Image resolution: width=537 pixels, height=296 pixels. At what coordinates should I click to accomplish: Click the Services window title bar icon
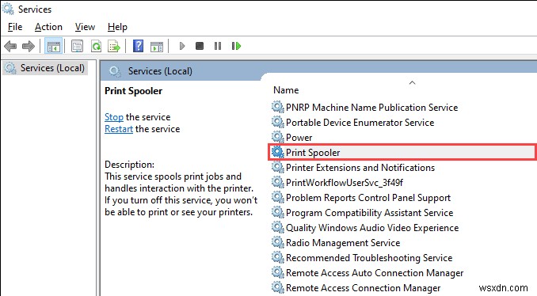(8, 9)
